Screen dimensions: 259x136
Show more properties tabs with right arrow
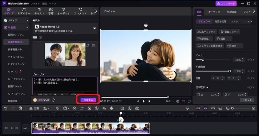(254, 11)
